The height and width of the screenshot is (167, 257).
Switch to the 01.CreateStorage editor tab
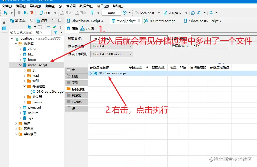coord(160,21)
